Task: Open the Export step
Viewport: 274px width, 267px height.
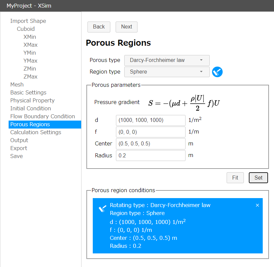Action: [19, 148]
